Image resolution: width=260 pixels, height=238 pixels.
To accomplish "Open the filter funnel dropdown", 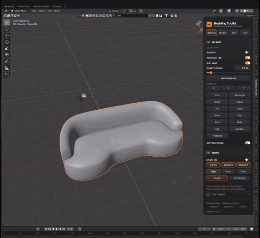I will (x=167, y=16).
